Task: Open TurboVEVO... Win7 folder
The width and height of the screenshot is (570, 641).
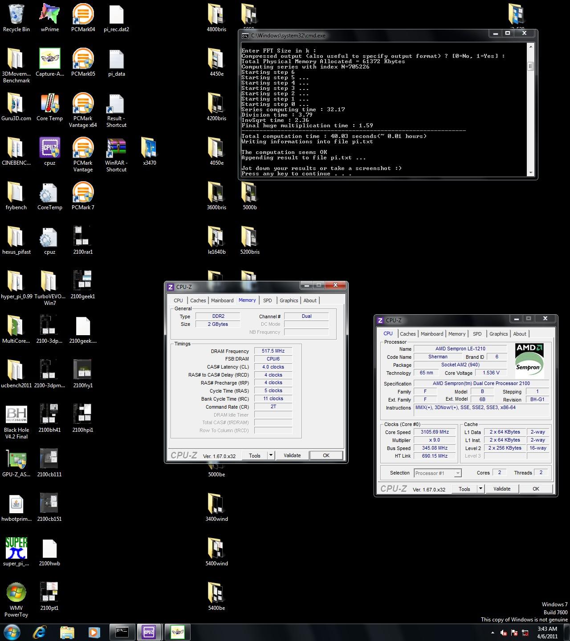Action: [49, 288]
